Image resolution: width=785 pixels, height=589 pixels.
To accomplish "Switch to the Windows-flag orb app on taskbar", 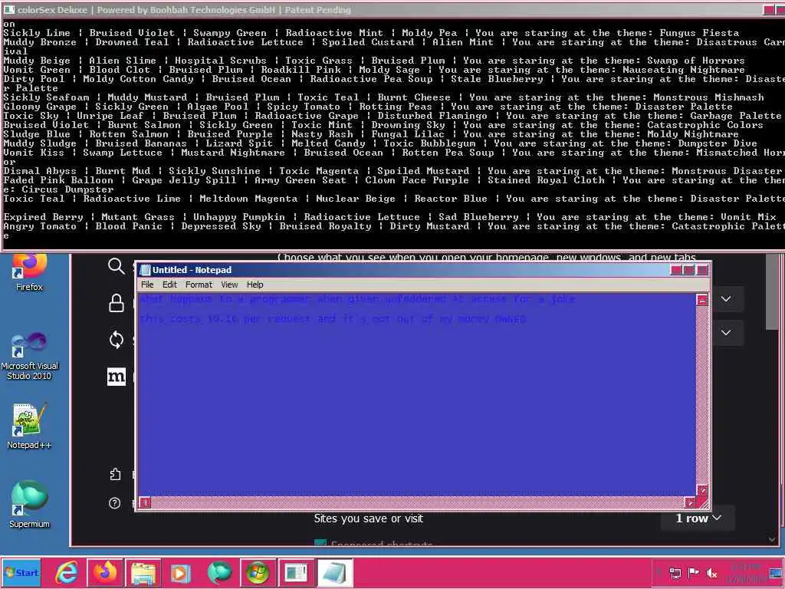I will pos(258,572).
